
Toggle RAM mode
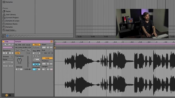[28, 53]
